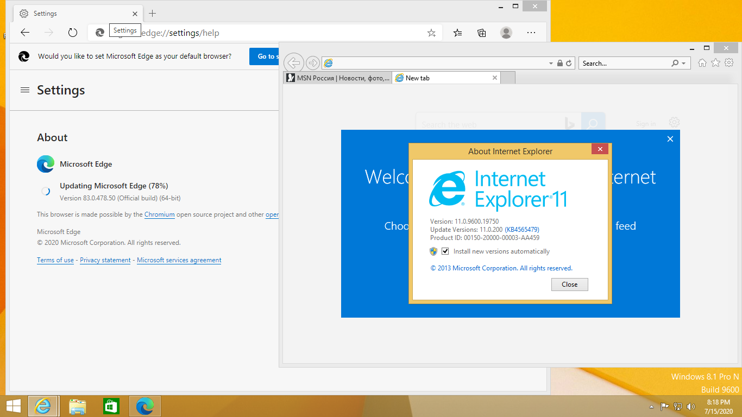This screenshot has width=742, height=417.
Task: Click the Microsoft Edge logo in About
Action: pyautogui.click(x=46, y=164)
